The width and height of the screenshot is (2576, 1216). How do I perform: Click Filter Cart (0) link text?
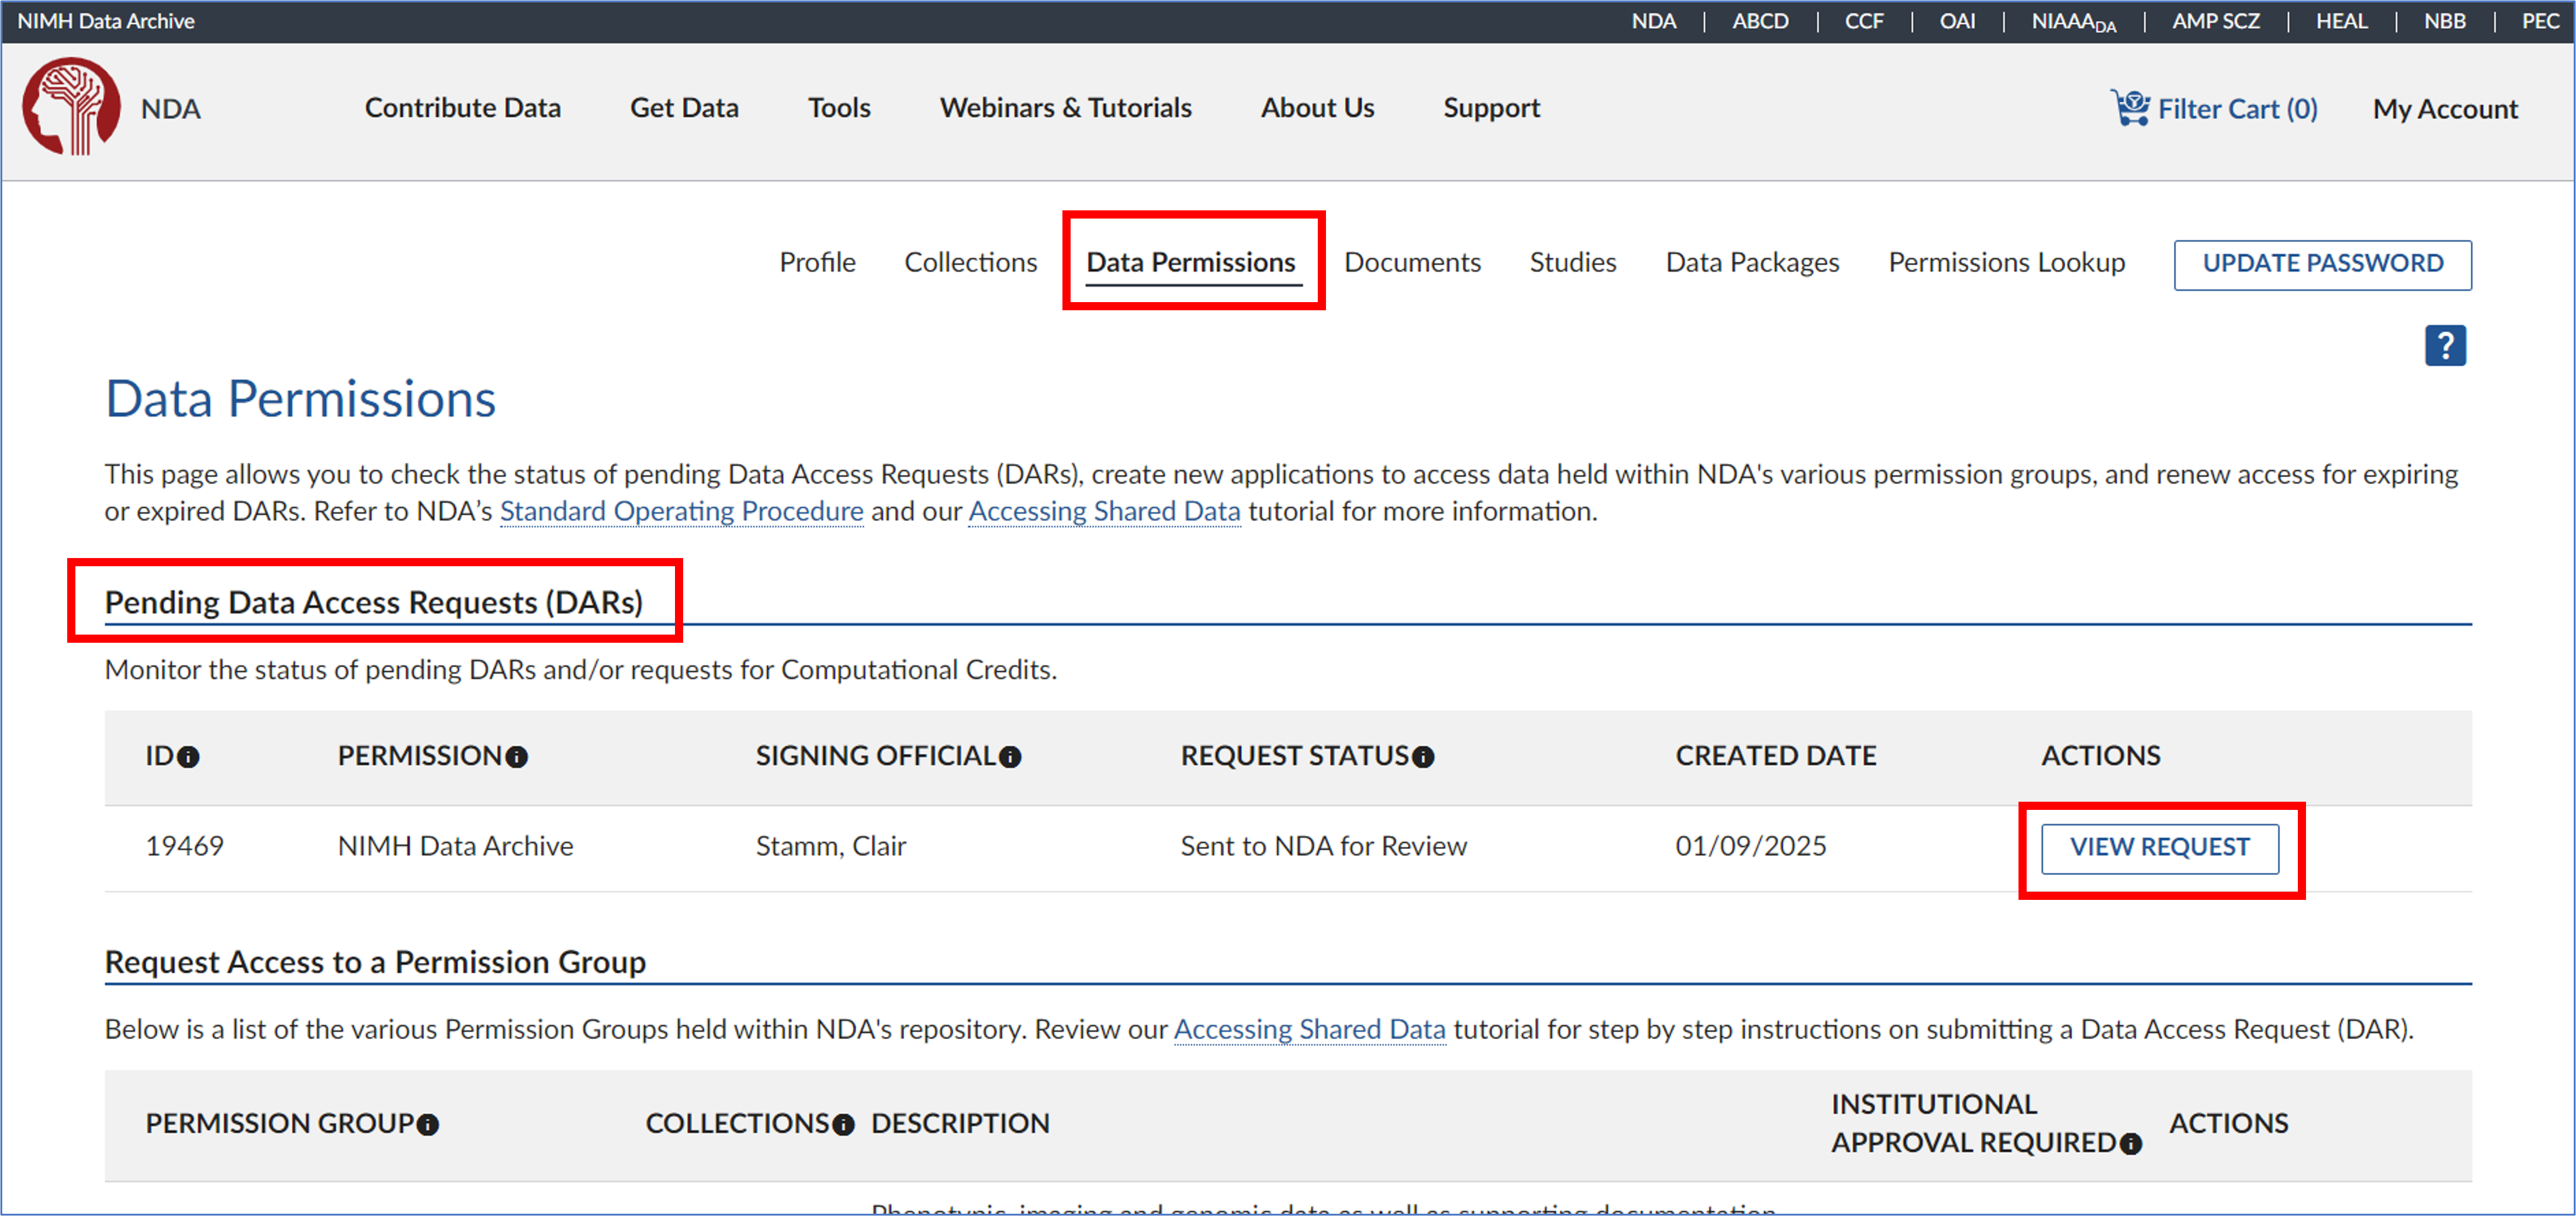2237,109
